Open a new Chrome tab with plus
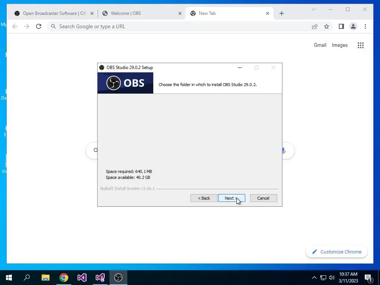The height and width of the screenshot is (285, 380). pos(281,14)
